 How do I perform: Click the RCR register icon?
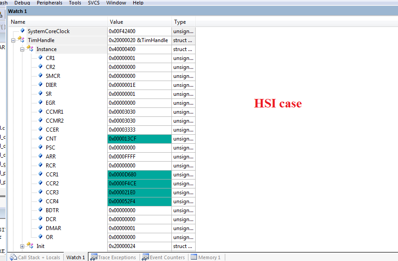coord(41,165)
